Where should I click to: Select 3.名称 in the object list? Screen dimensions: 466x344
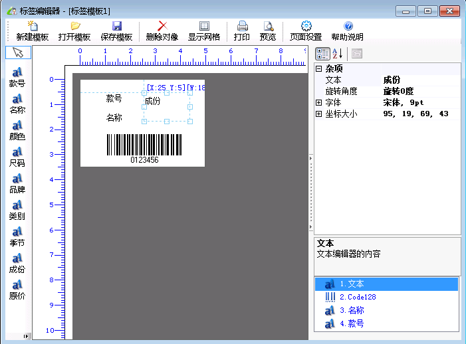352,310
